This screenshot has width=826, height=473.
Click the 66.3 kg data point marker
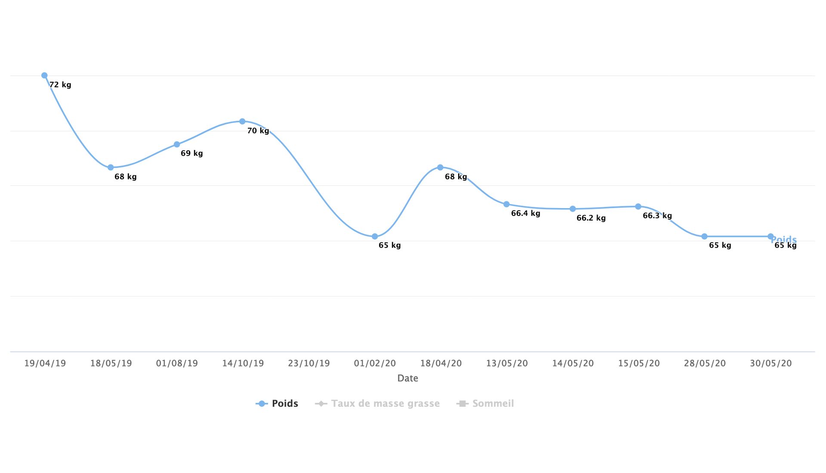click(638, 207)
